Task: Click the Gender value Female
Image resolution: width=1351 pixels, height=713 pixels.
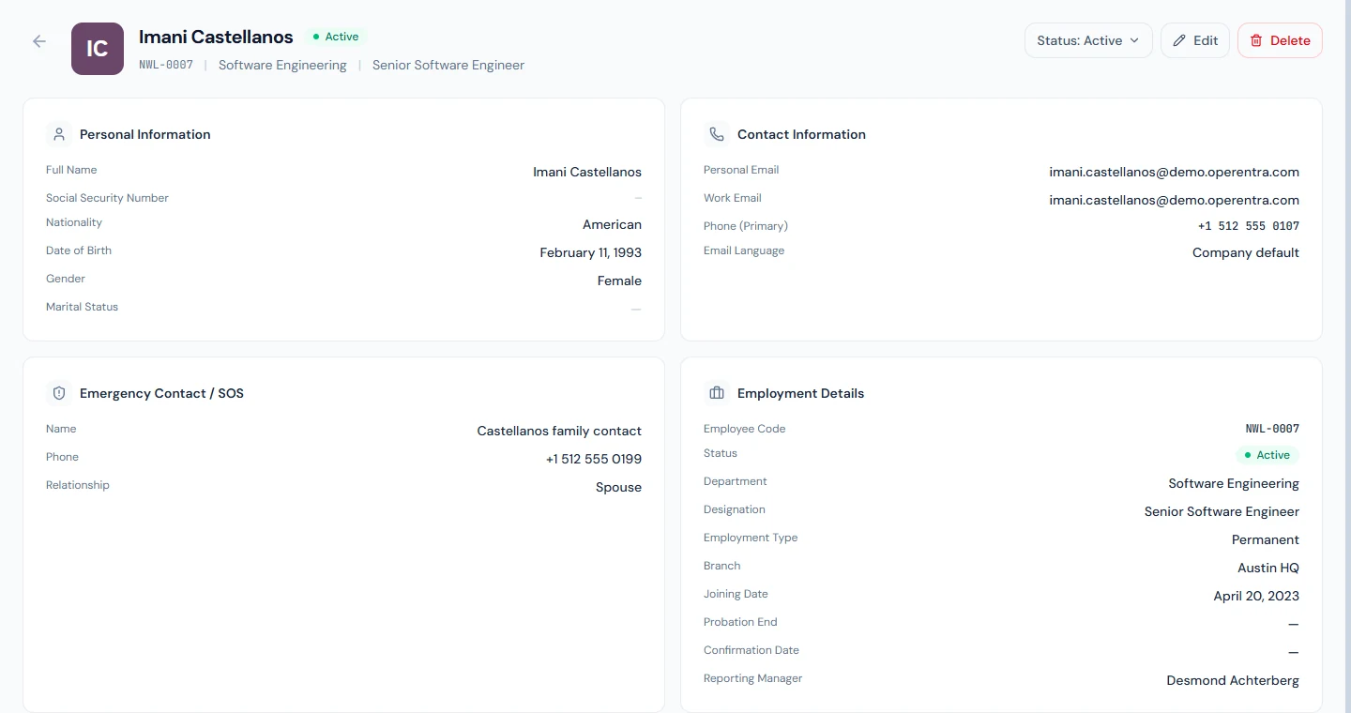Action: 619,281
